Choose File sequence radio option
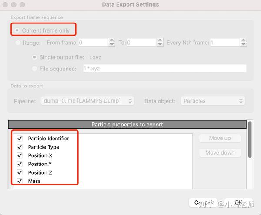This screenshot has width=261, height=215. tap(34, 68)
